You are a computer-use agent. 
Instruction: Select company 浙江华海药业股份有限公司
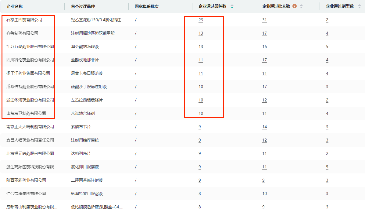(30, 100)
